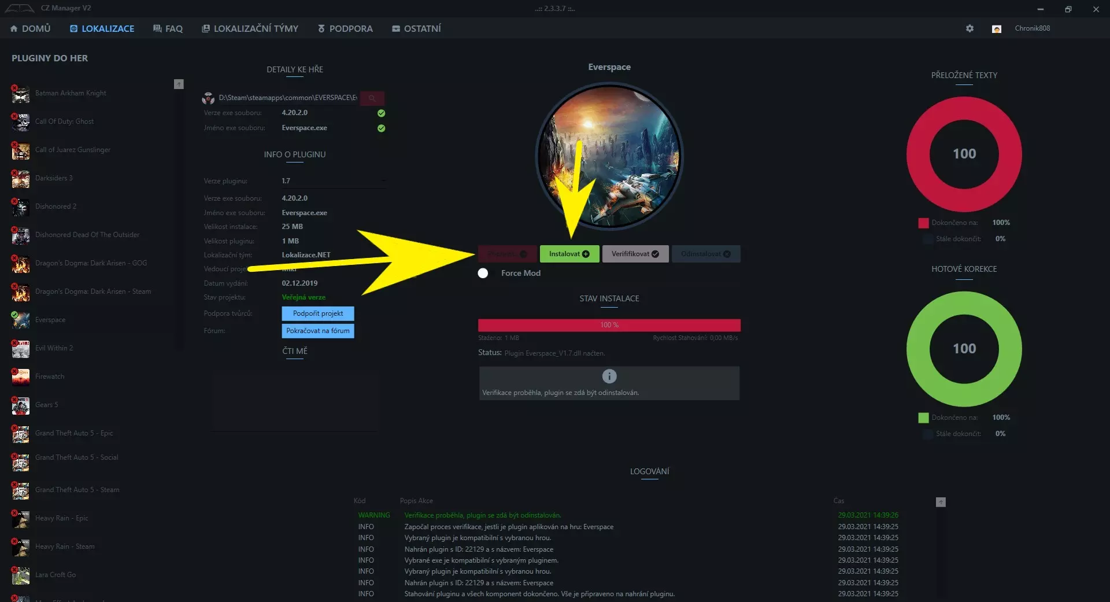Click the info icon in verification message
The width and height of the screenshot is (1110, 602).
pyautogui.click(x=609, y=376)
